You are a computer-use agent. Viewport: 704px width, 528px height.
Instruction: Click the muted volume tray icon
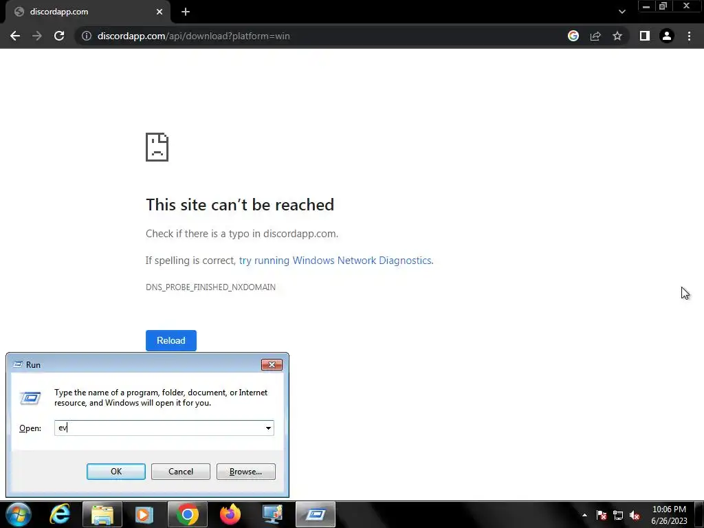[x=635, y=515]
